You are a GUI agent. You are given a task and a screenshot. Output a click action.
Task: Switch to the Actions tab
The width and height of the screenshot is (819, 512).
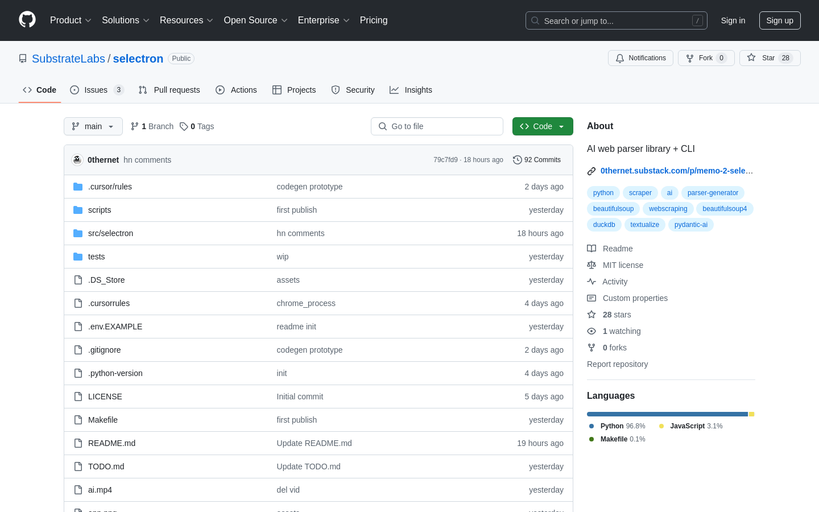tap(236, 90)
